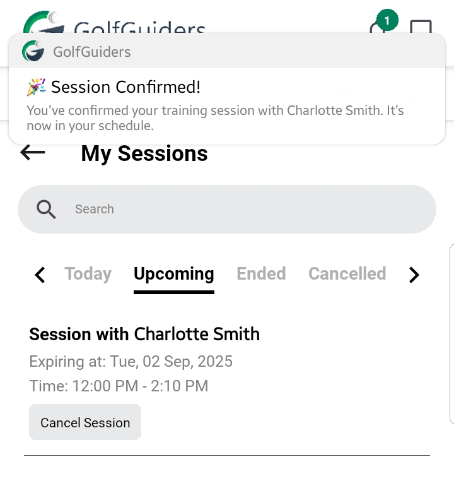Focus the Search input field
This screenshot has width=454, height=481.
[240, 209]
